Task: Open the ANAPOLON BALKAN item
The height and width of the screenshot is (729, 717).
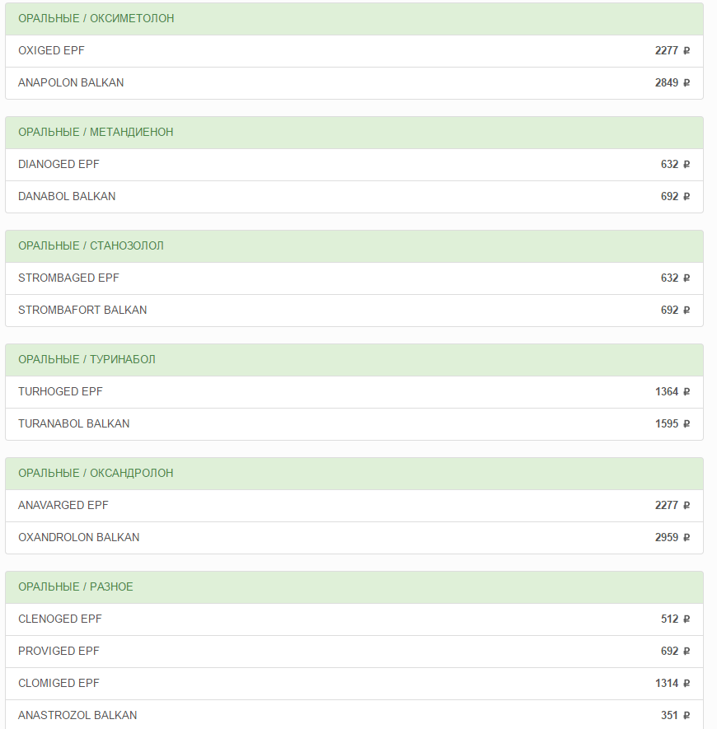Action: tap(71, 83)
